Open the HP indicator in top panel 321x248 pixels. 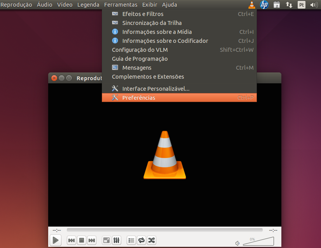point(264,5)
